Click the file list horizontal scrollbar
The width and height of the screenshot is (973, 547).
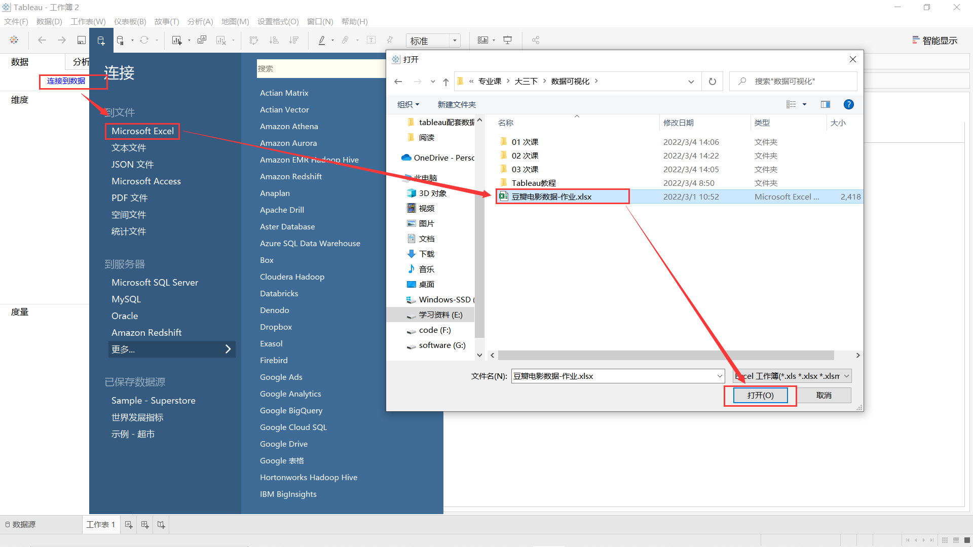[x=665, y=356]
